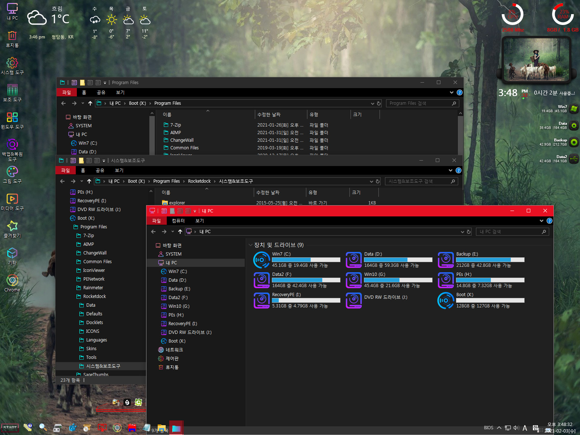Open the 시스템 도구 desktop shortcut
580x435 pixels.
12,66
